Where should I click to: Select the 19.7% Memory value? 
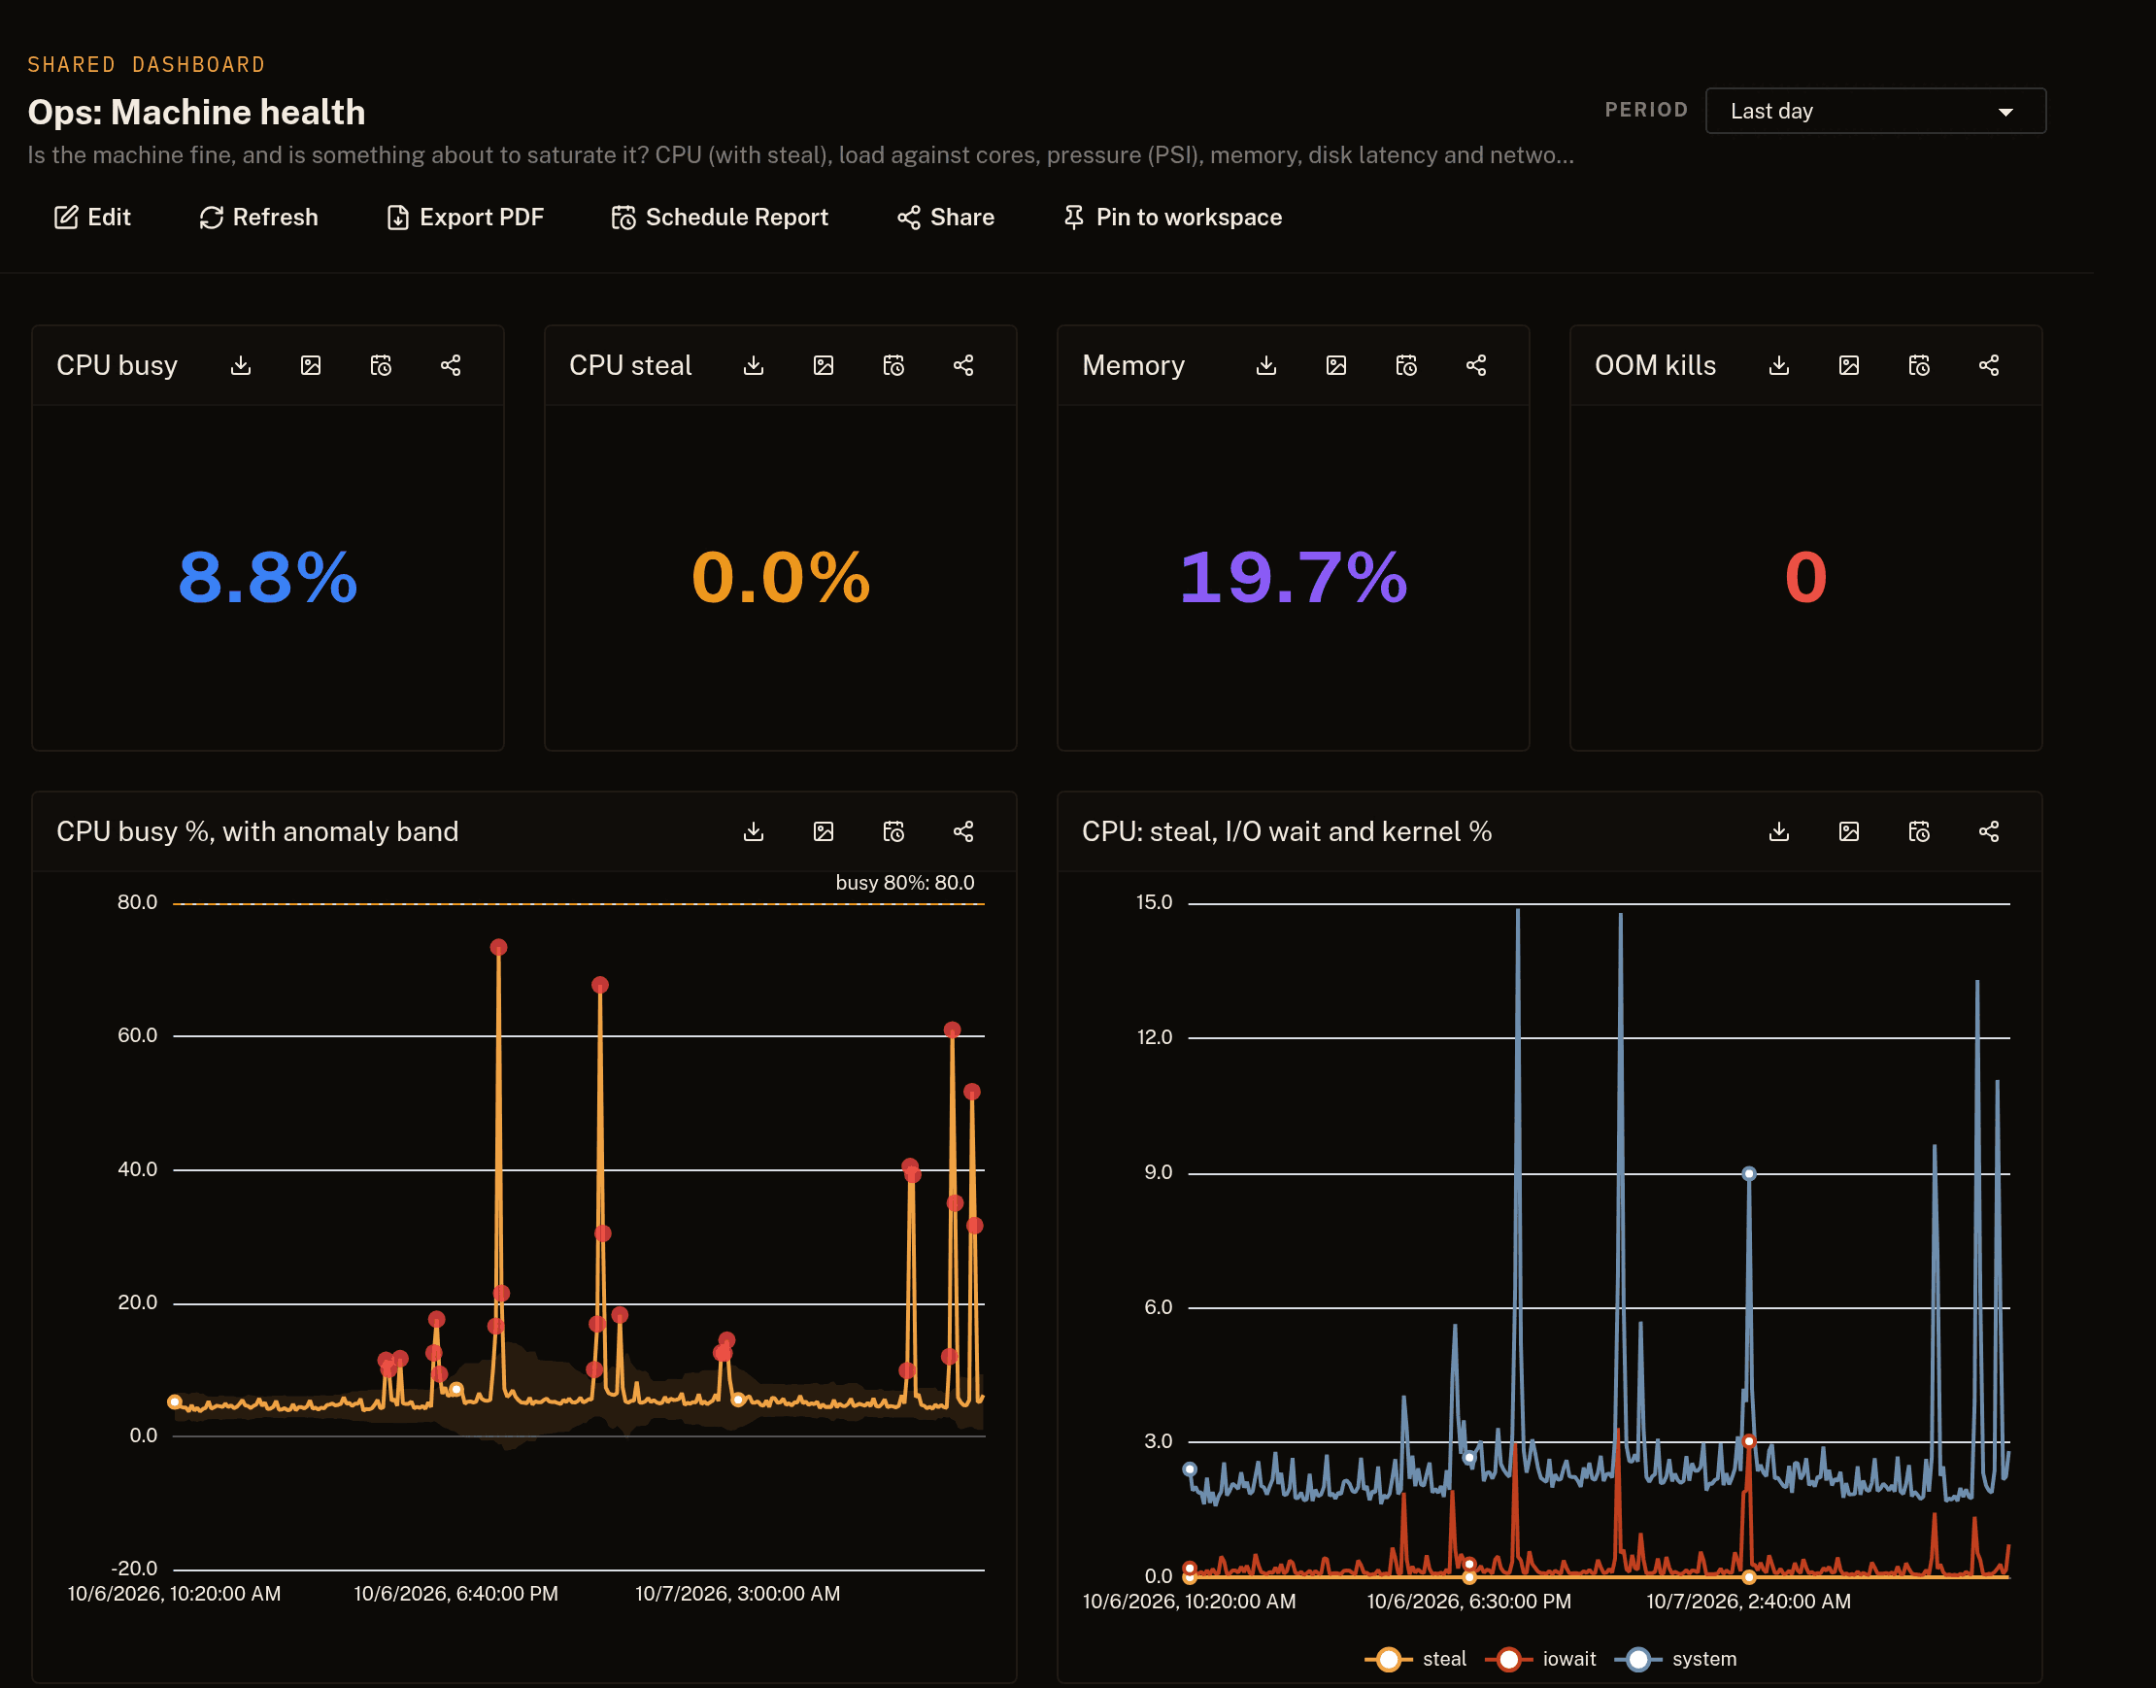1293,577
